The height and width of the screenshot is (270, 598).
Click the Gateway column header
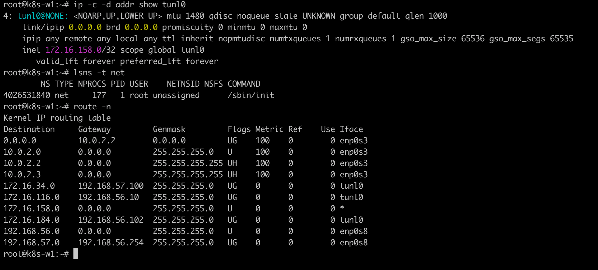94,129
